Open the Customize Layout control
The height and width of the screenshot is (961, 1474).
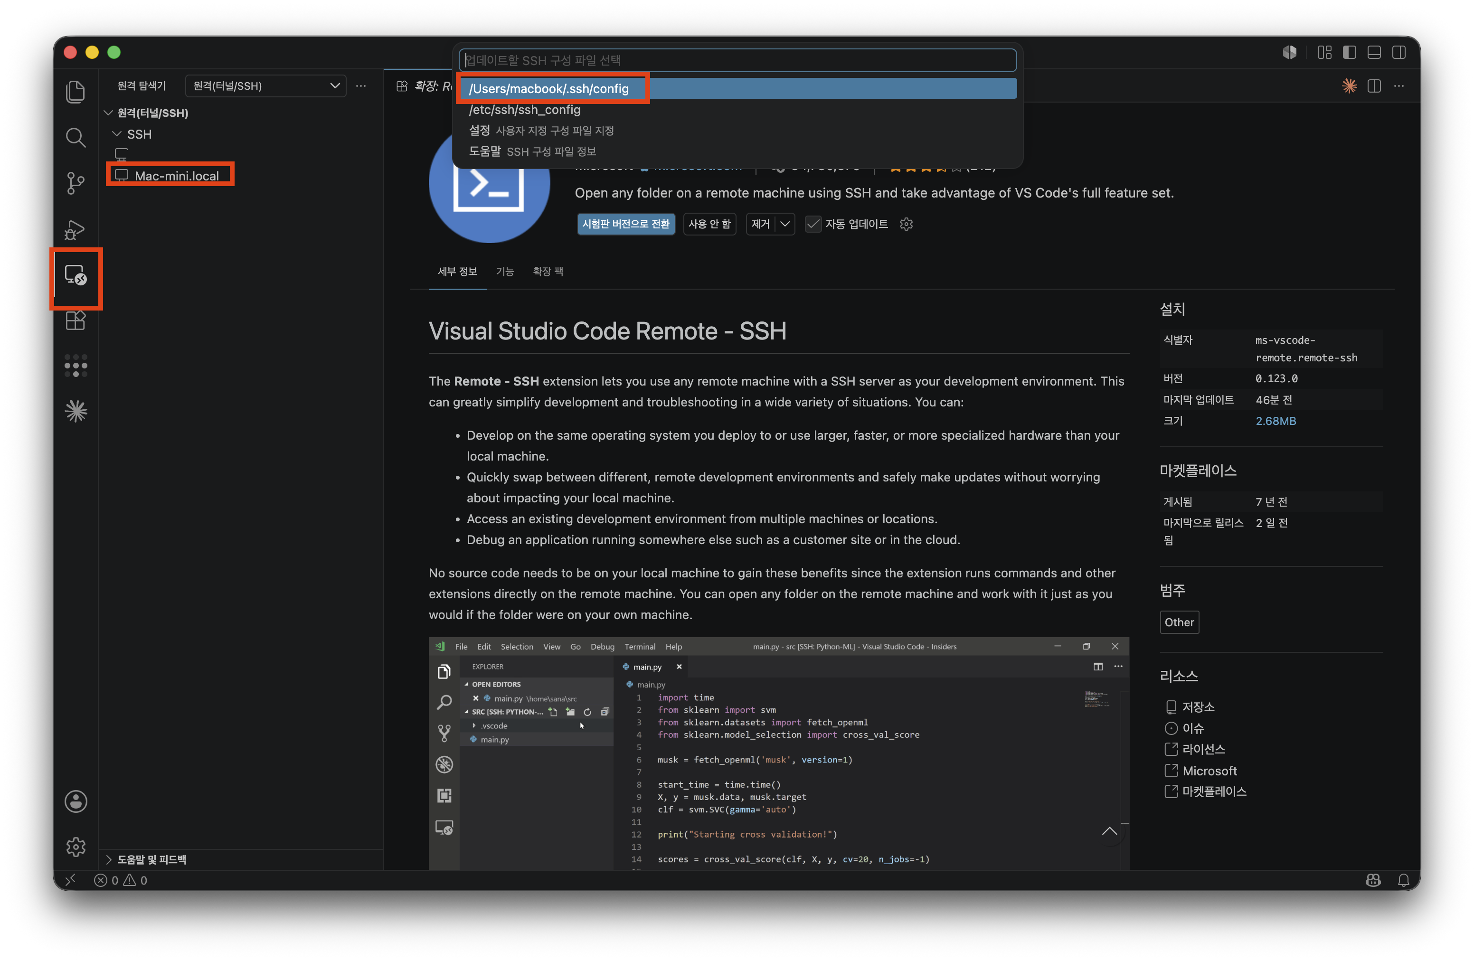[x=1325, y=53]
